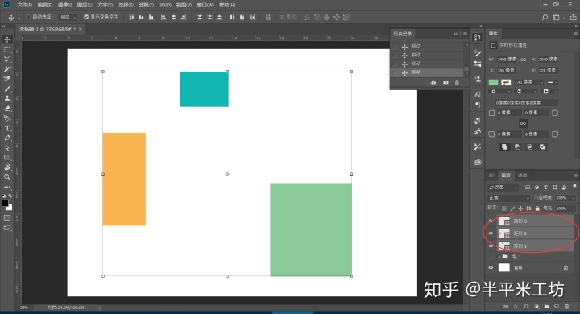Click the combine shapes path operation icon
The image size is (580, 314).
pyautogui.click(x=504, y=147)
